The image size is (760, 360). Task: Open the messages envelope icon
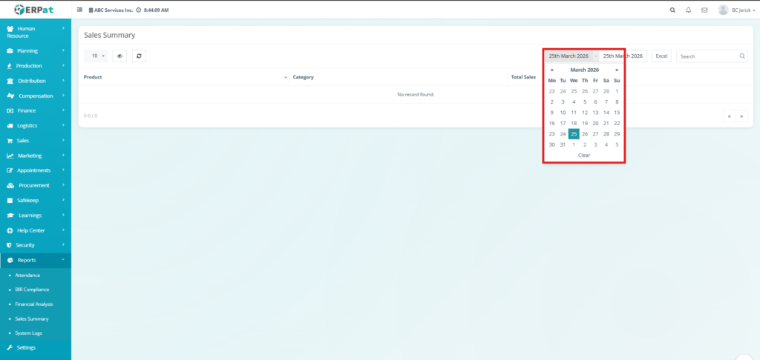[x=704, y=10]
